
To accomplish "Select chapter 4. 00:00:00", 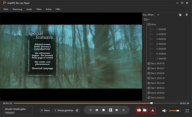I will [x=161, y=44].
